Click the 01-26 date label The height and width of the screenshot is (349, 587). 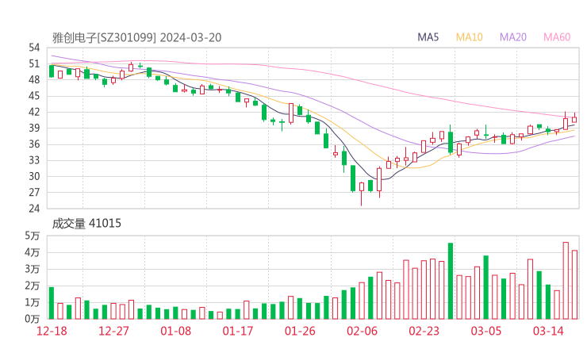coord(300,331)
